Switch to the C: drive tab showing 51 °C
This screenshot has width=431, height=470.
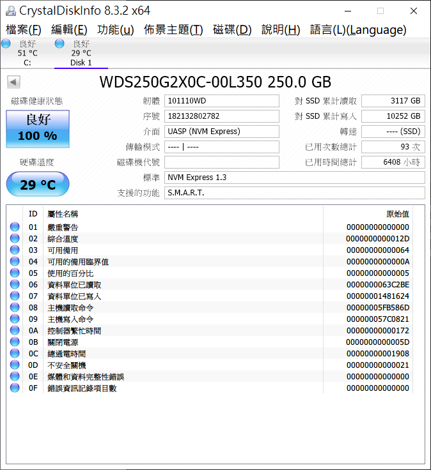[27, 53]
